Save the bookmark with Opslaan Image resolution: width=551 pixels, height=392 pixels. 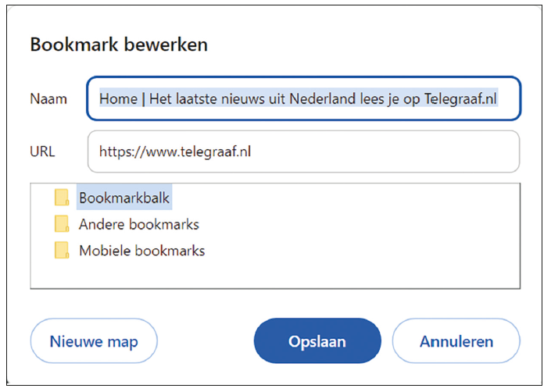[317, 341]
